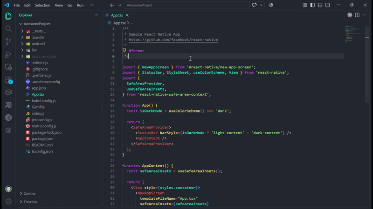This screenshot has height=209, width=373.
Task: Open the Source Control view icon
Action: [x=8, y=41]
